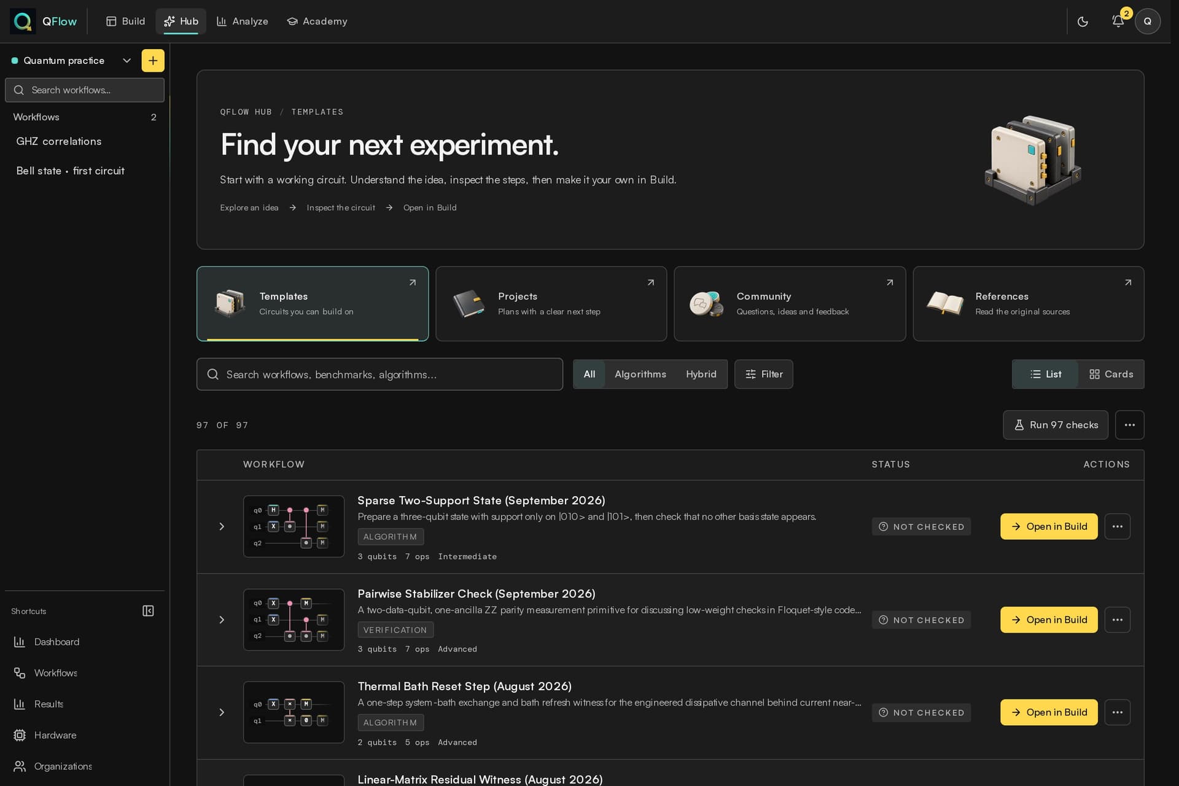1179x786 pixels.
Task: Expand the Quantum practice workspace dropdown
Action: (x=126, y=61)
